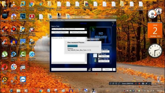Image resolution: width=165 pixels, height=93 pixels.
Task: Expand the Select a Pack dropdown
Action: (x=86, y=29)
